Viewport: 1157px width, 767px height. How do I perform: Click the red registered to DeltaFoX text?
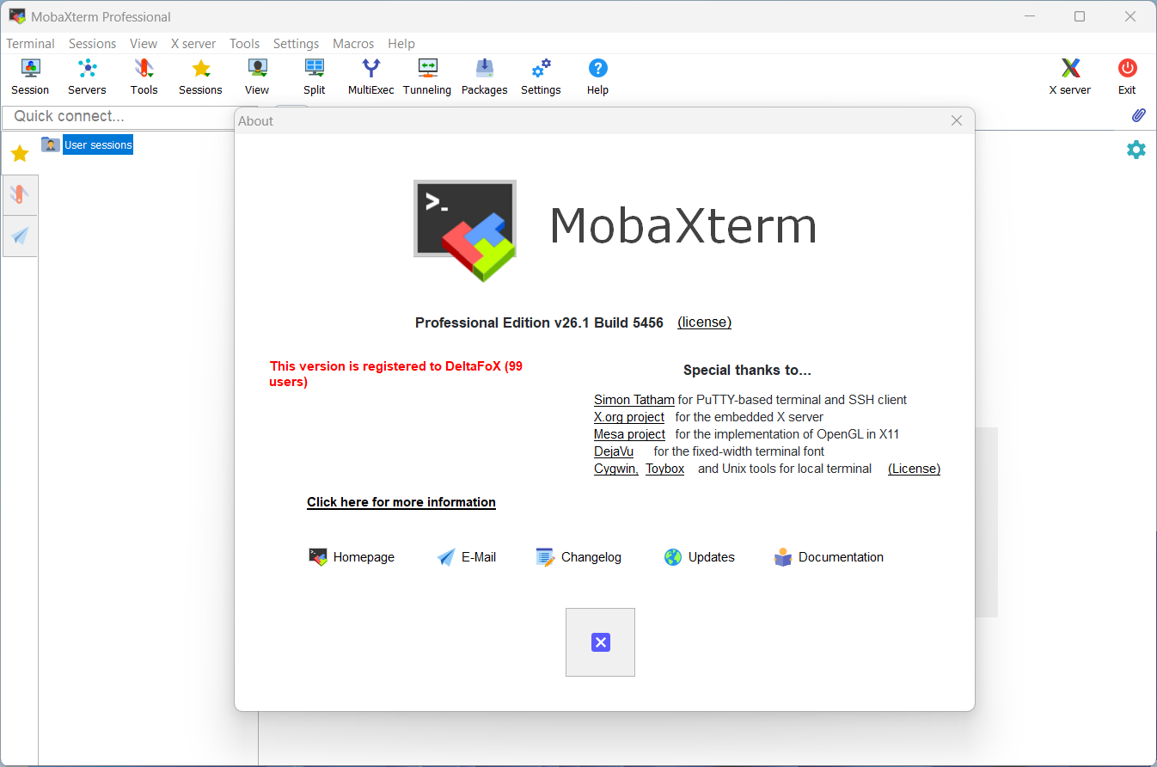pyautogui.click(x=396, y=373)
